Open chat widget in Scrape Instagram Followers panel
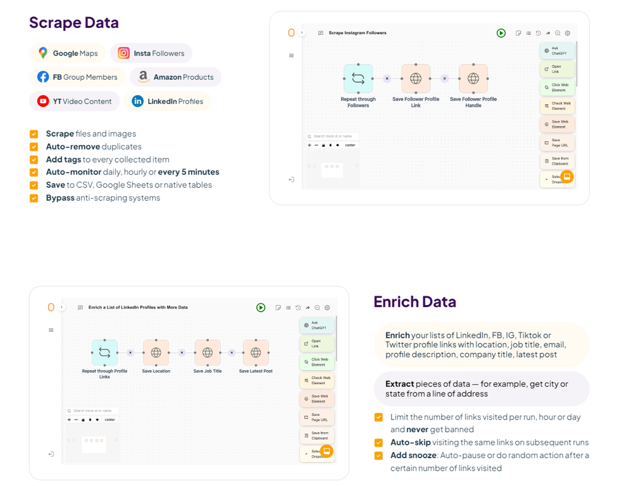The image size is (629, 486). [567, 177]
